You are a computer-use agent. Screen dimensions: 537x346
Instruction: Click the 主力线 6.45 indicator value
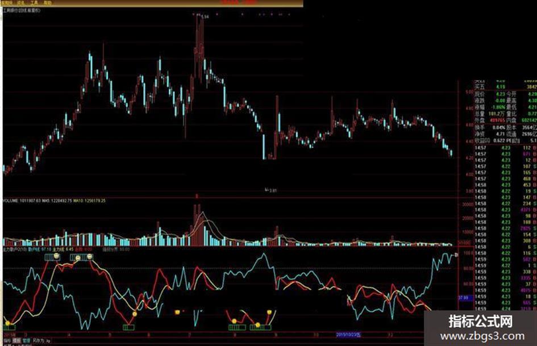[63, 249]
